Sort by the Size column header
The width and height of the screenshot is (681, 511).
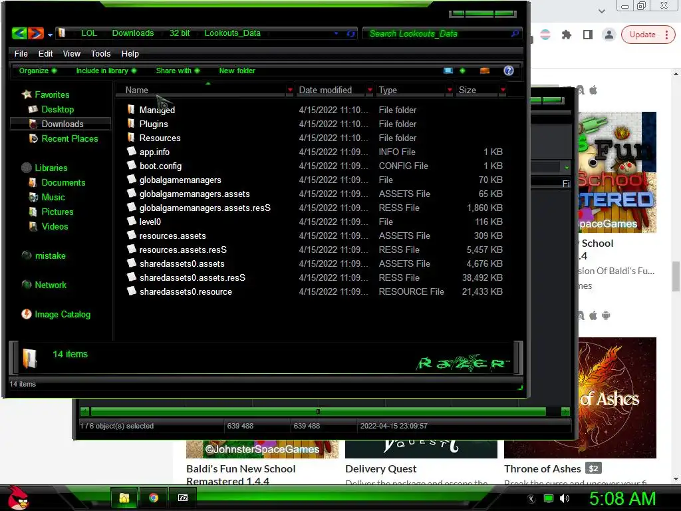point(476,90)
